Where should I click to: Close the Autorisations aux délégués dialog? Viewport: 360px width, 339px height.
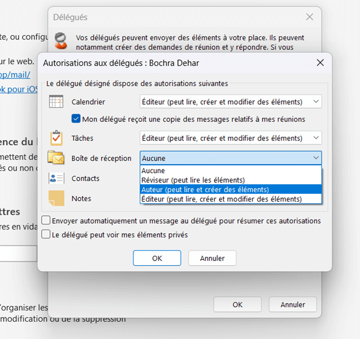coord(320,62)
